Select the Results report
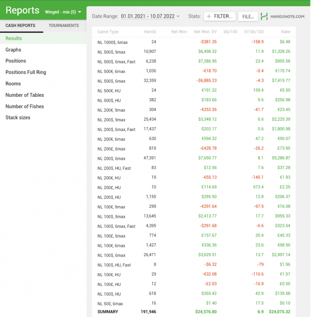The image size is (311, 317). [x=14, y=39]
